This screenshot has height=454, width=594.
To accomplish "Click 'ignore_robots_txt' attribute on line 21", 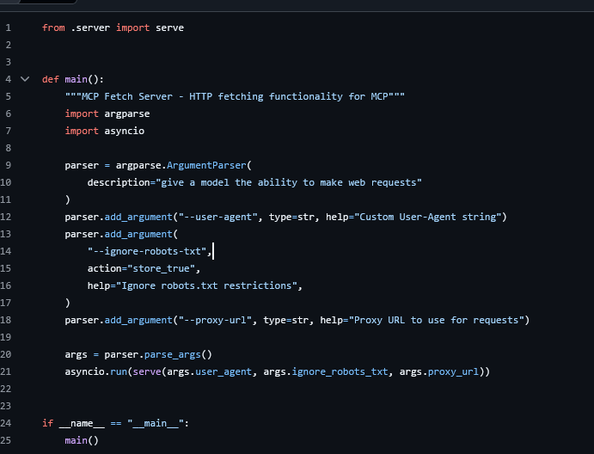I will click(x=340, y=371).
